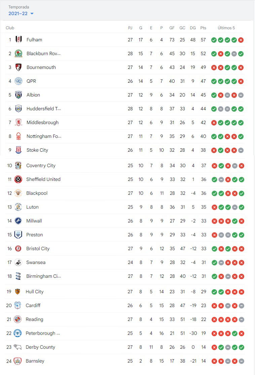Click the Derby County ram logo
Image resolution: width=255 pixels, height=375 pixels.
[x=18, y=347]
